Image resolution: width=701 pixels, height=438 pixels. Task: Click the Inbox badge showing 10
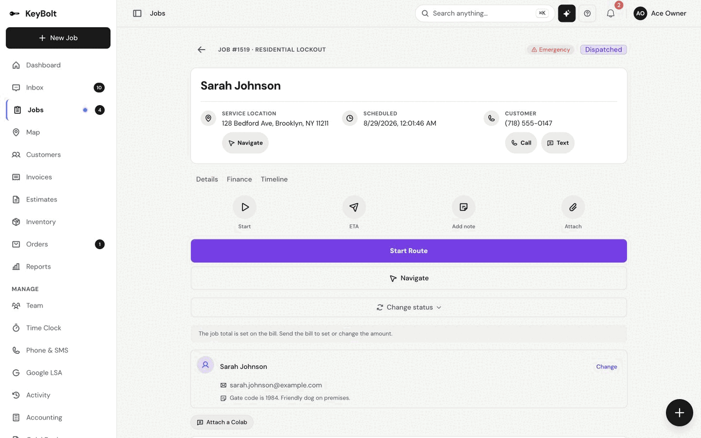coord(99,88)
